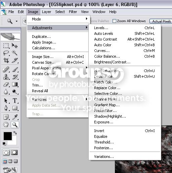Open the Select menu
Screen dimensions: 172x173
[60, 12]
